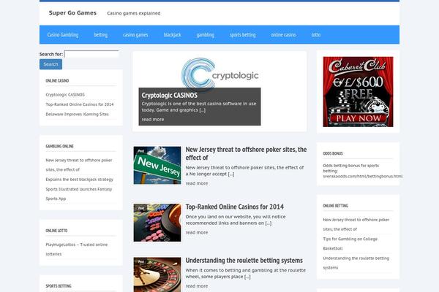The image size is (439, 292).
Task: Open the lotto navigation item
Action: coord(316,34)
